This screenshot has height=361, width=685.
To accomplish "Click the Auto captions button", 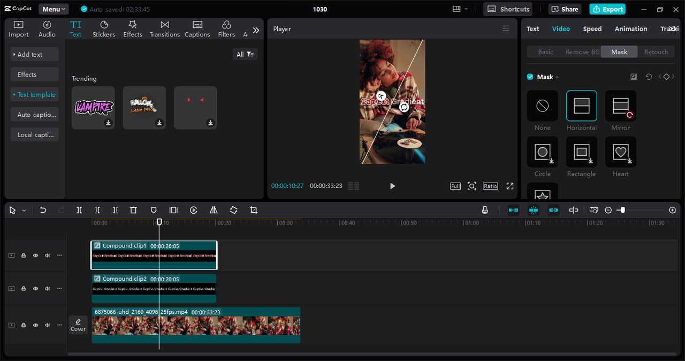I will coord(36,115).
